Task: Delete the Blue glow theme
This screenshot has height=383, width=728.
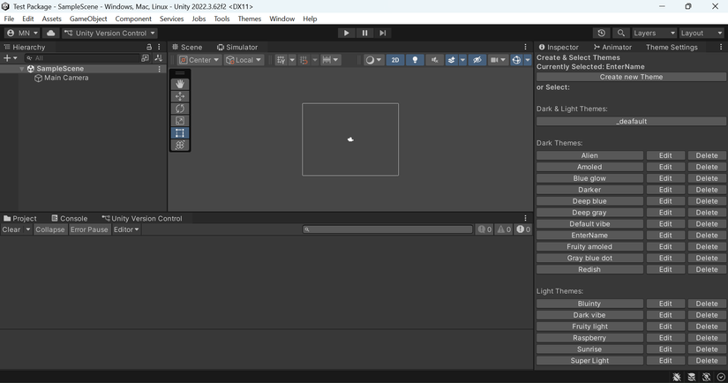Action: [707, 178]
